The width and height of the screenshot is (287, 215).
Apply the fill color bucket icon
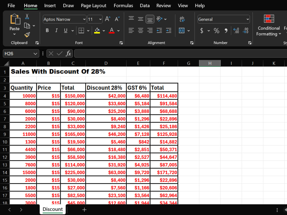click(97, 31)
